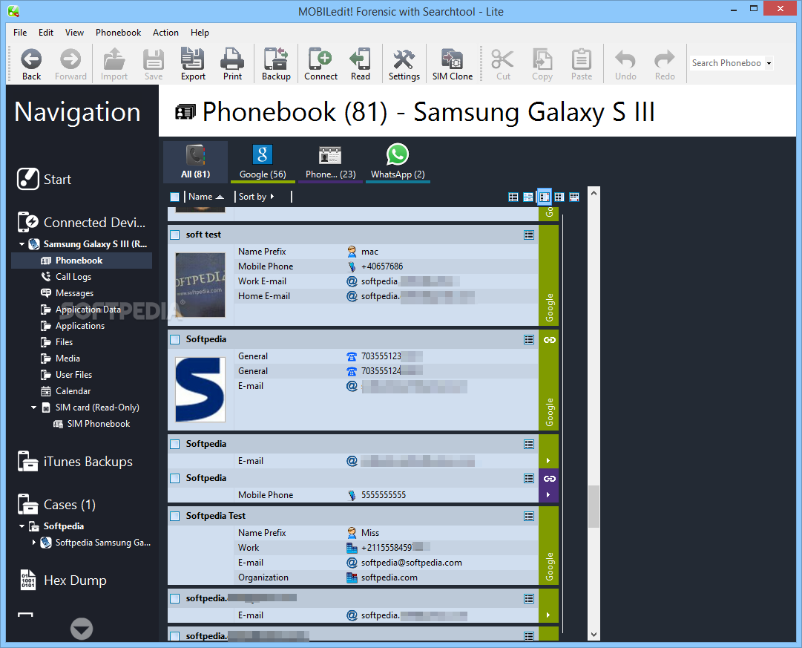Click the Back toolbar button
The height and width of the screenshot is (648, 802).
31,65
